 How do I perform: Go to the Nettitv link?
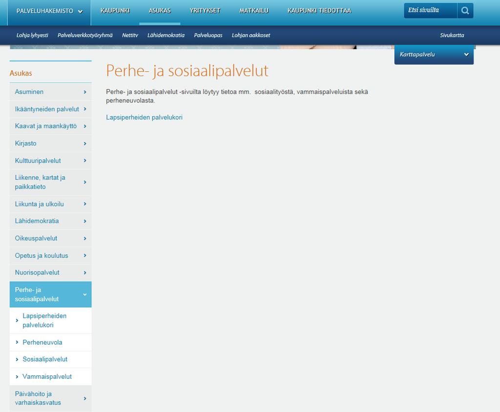pos(130,36)
